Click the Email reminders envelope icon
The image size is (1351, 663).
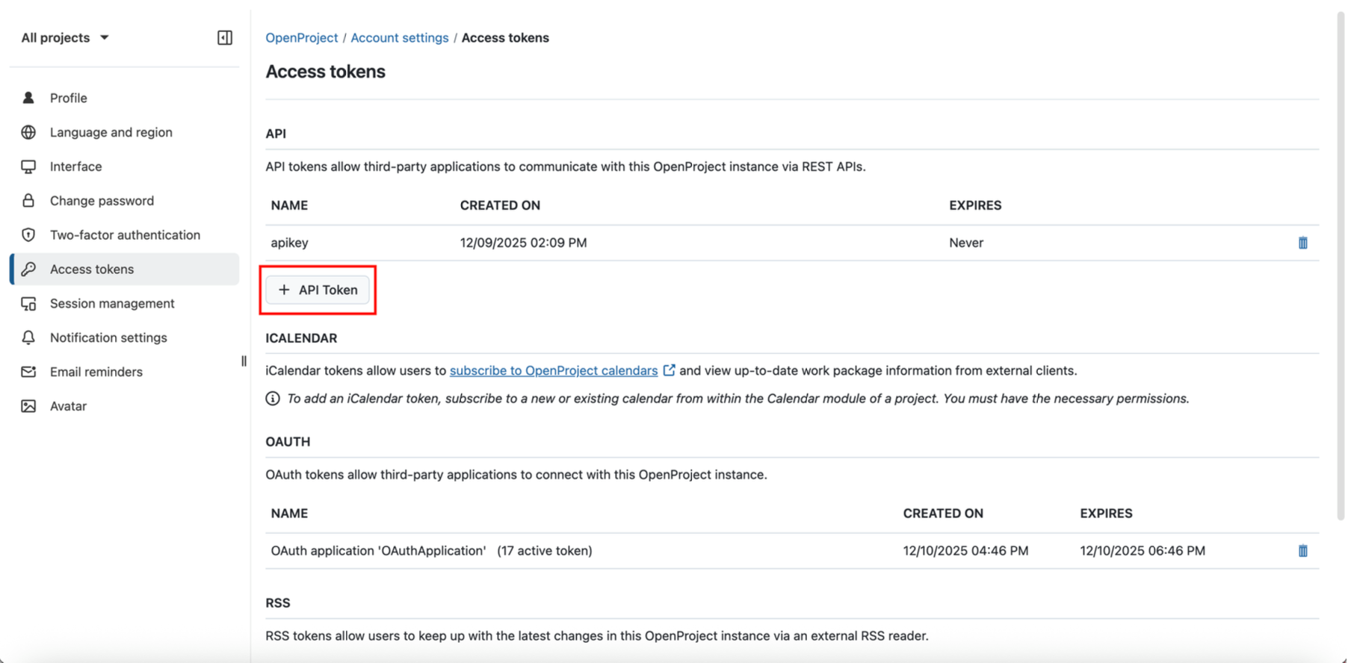(28, 372)
